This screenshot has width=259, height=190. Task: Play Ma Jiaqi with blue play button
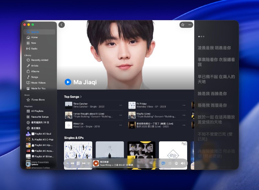pos(68,82)
